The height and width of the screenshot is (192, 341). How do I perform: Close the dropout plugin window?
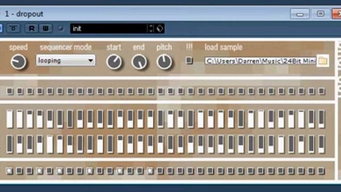click(x=337, y=14)
